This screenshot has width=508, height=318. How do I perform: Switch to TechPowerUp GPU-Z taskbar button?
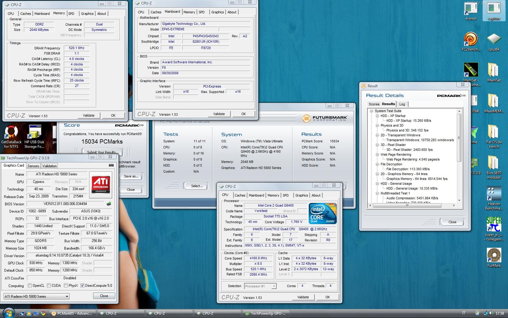265,313
